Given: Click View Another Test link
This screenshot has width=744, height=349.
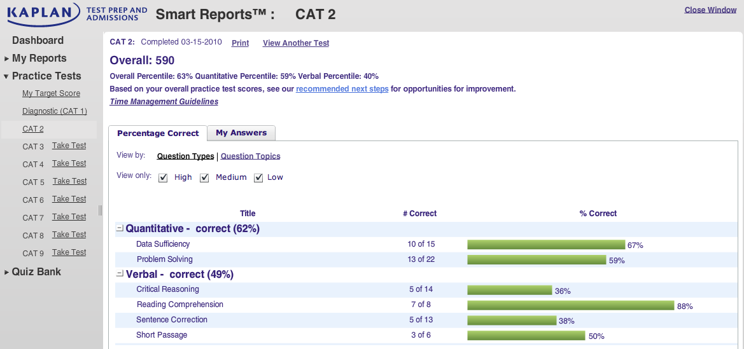Looking at the screenshot, I should pos(296,43).
